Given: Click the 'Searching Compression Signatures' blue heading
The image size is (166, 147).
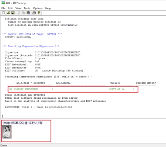Looking at the screenshot, I should [31, 46].
